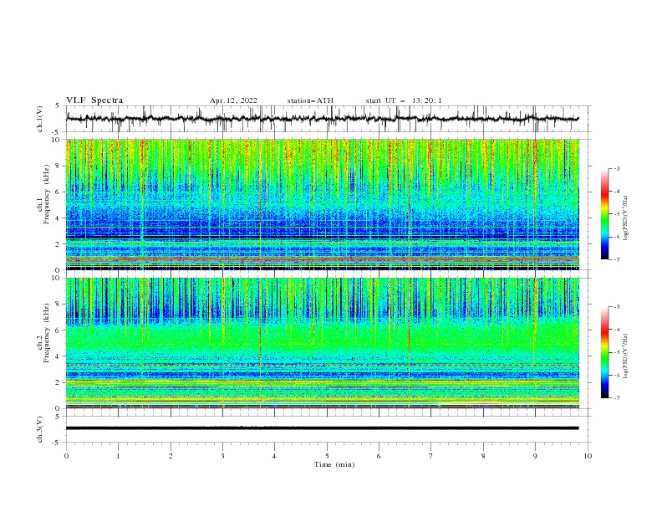Click the ch.3 flat black trace
The width and height of the screenshot is (662, 512).
click(x=322, y=428)
